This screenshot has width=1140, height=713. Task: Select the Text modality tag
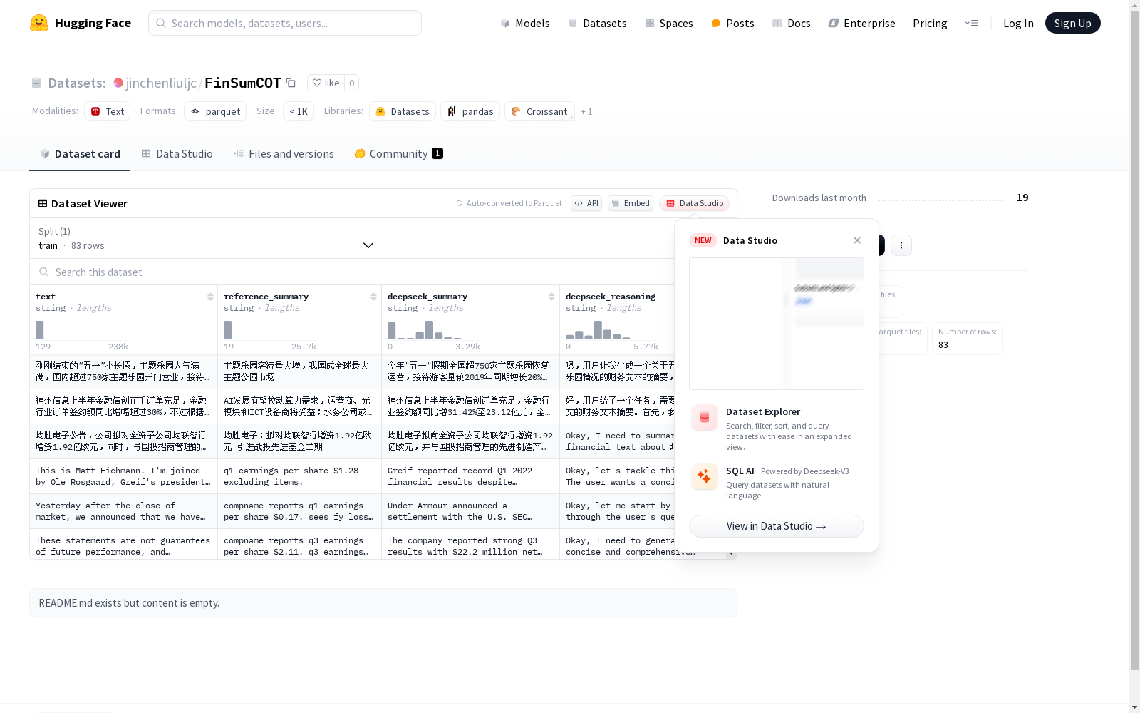[108, 111]
